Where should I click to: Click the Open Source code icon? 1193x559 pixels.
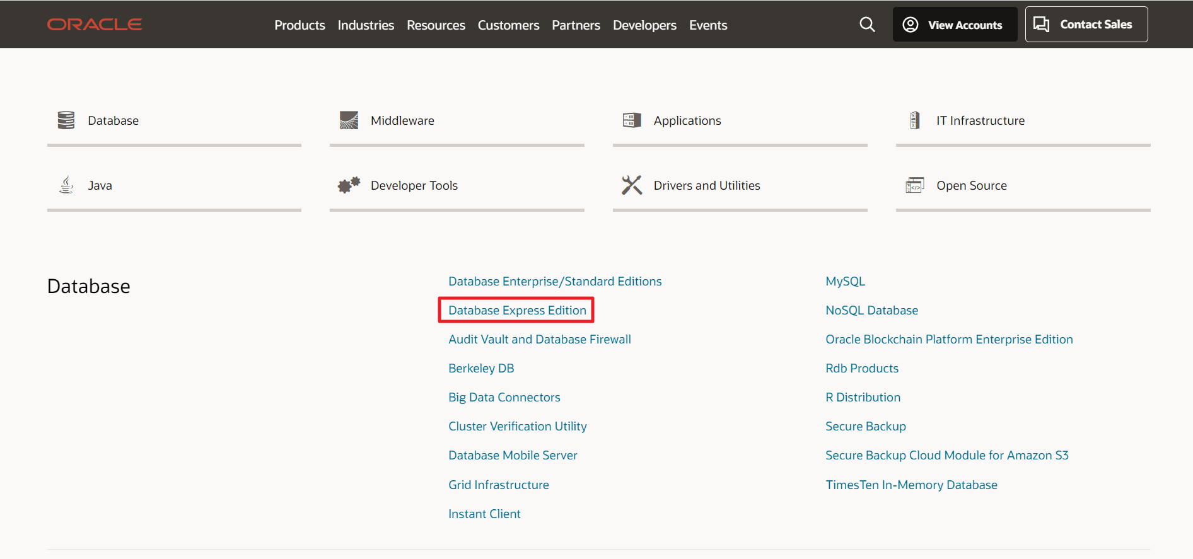pyautogui.click(x=915, y=185)
